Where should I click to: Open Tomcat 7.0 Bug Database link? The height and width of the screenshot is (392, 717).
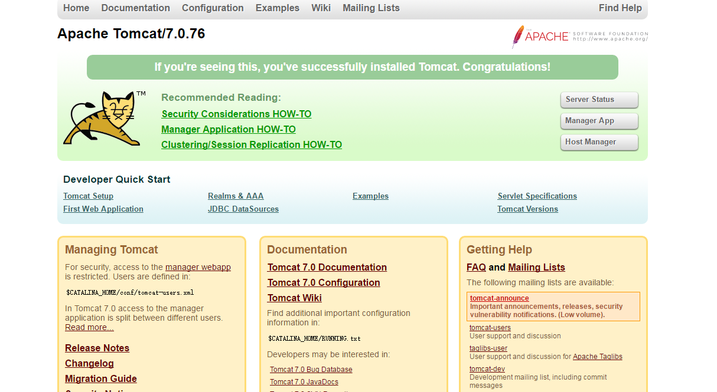point(311,370)
